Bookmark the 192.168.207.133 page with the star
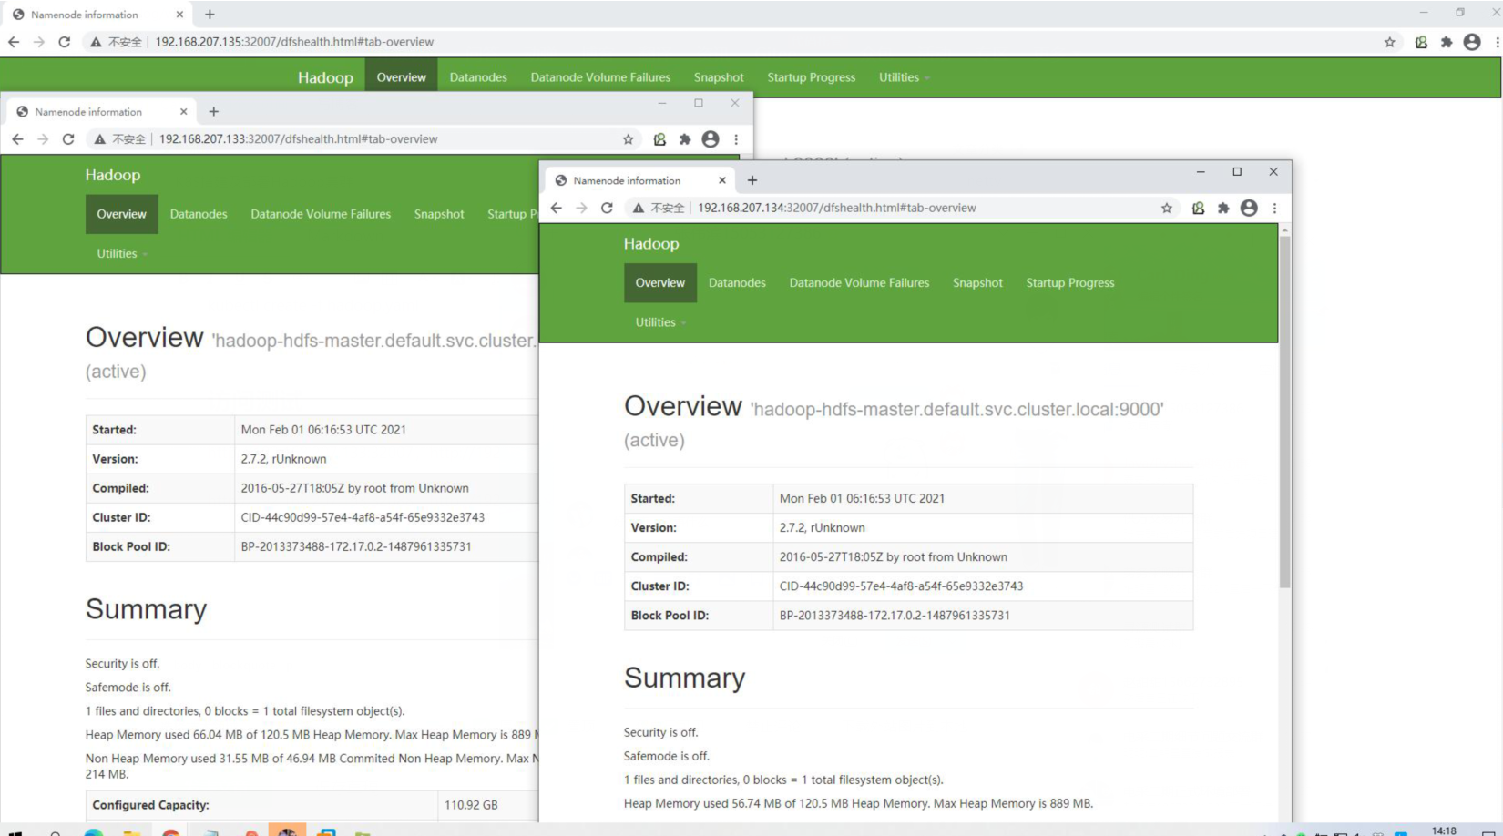The image size is (1503, 836). [629, 139]
